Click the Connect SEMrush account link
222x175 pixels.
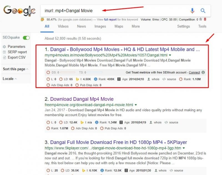pyautogui.click(x=194, y=72)
